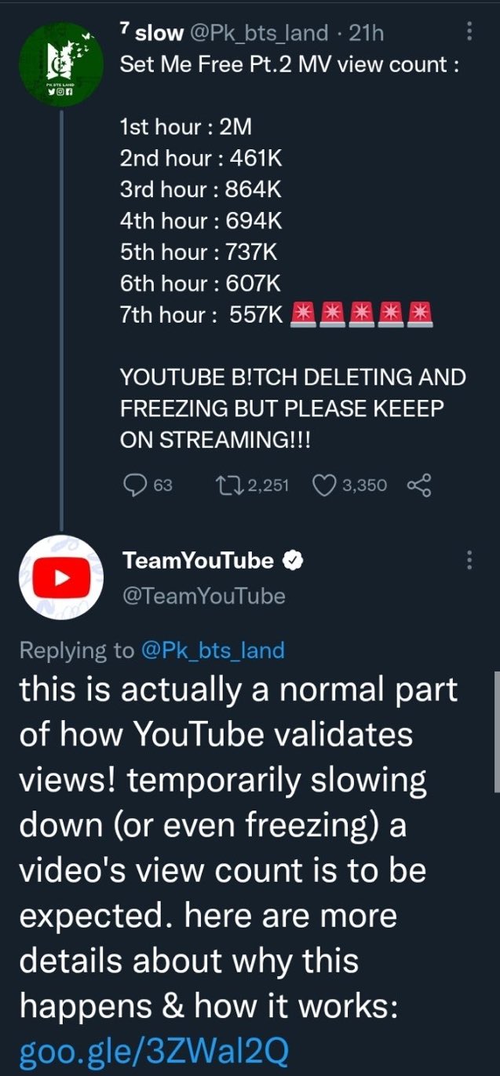Retweet the Set Me Free view count tweet

coord(231,485)
